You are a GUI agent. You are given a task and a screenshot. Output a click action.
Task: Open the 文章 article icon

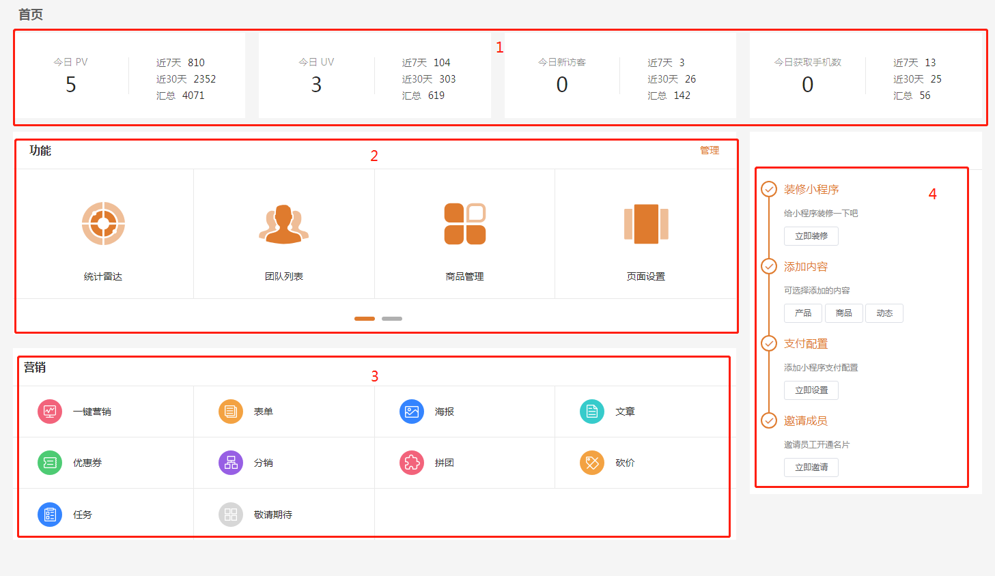coord(592,412)
